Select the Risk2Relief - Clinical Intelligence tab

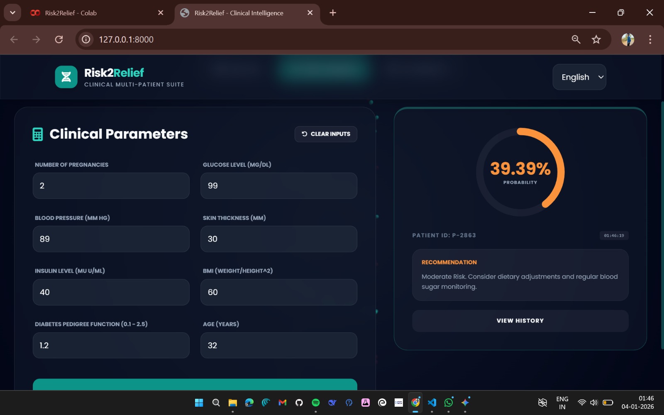[247, 13]
